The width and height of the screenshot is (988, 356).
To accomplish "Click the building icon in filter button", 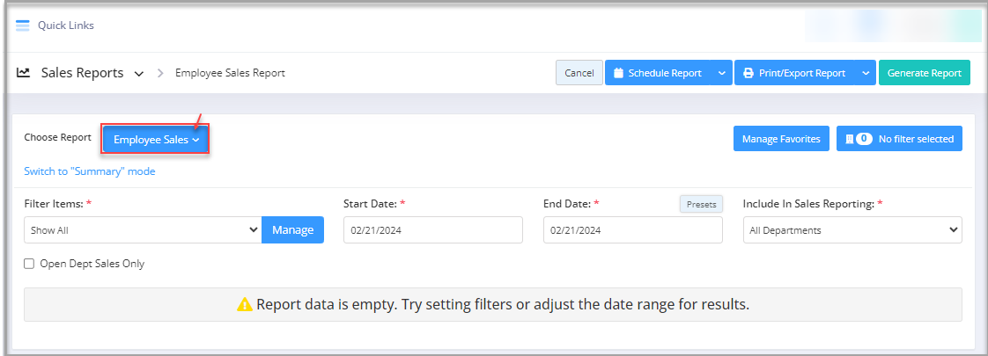I will click(x=849, y=139).
